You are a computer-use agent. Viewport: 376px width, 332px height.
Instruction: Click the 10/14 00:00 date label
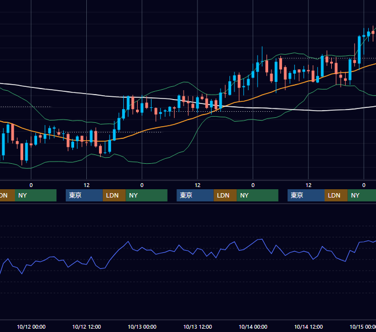[x=253, y=326]
